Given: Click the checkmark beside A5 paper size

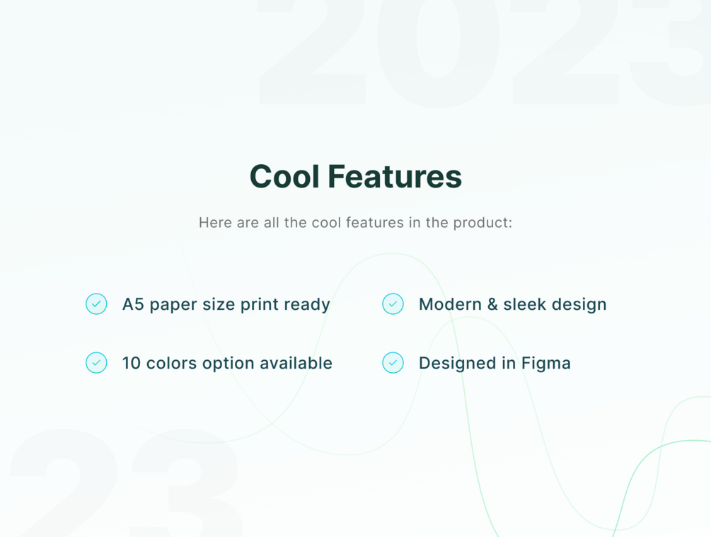Looking at the screenshot, I should [96, 304].
